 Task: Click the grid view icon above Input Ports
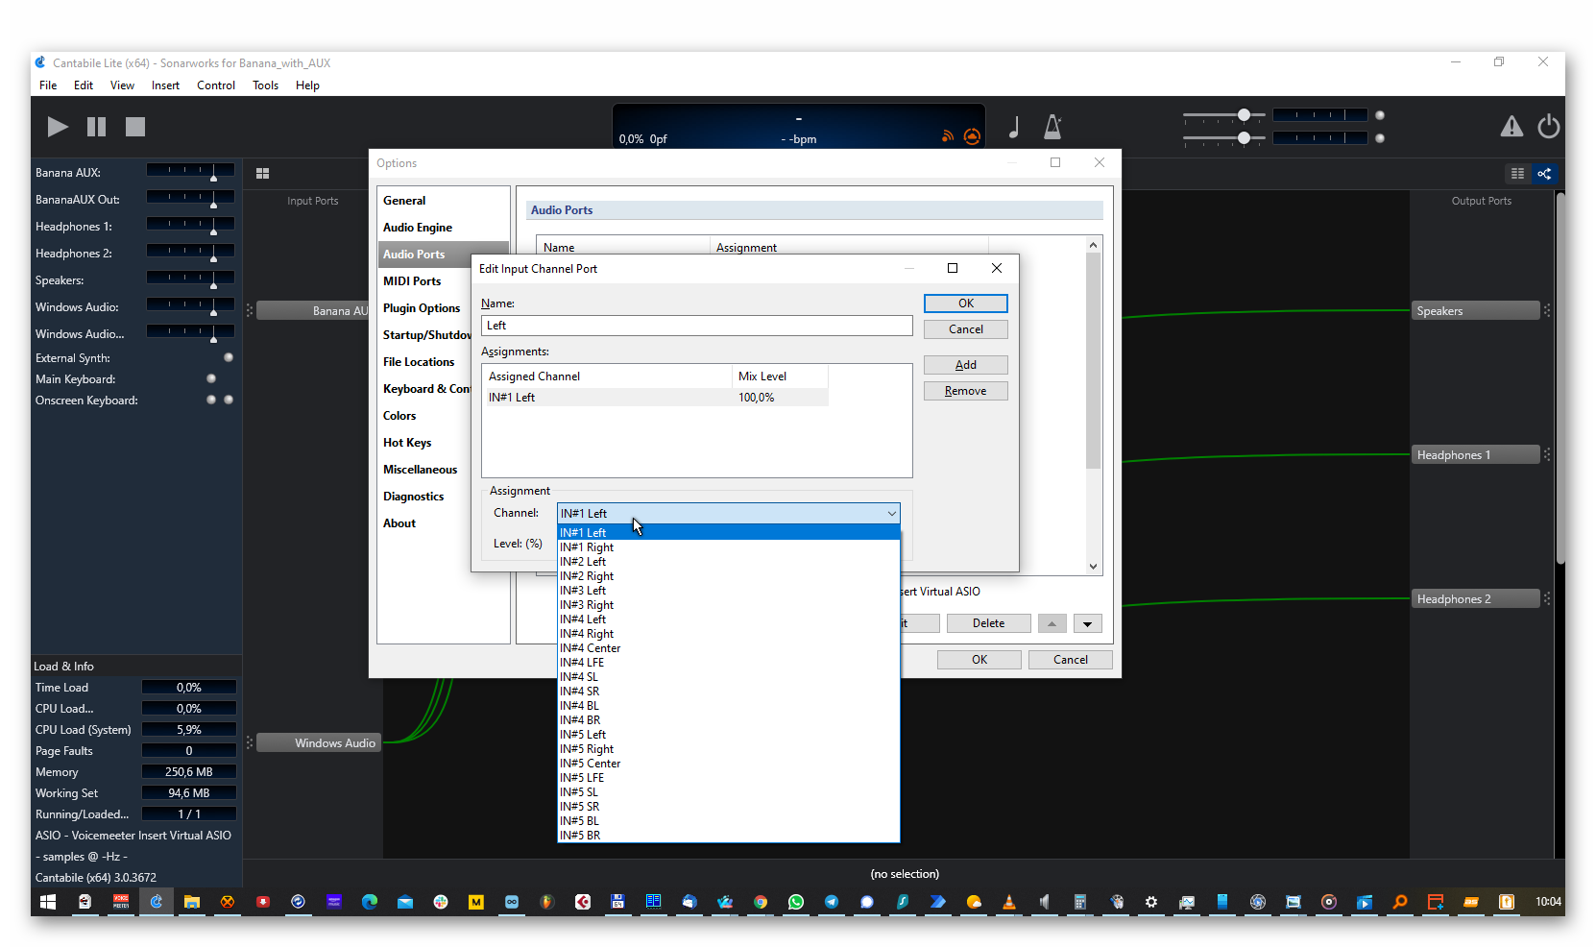262,174
